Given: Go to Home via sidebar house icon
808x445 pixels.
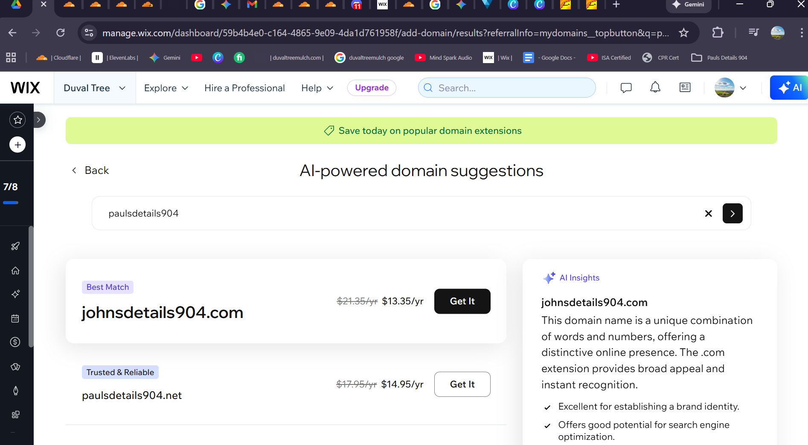Looking at the screenshot, I should coord(15,270).
